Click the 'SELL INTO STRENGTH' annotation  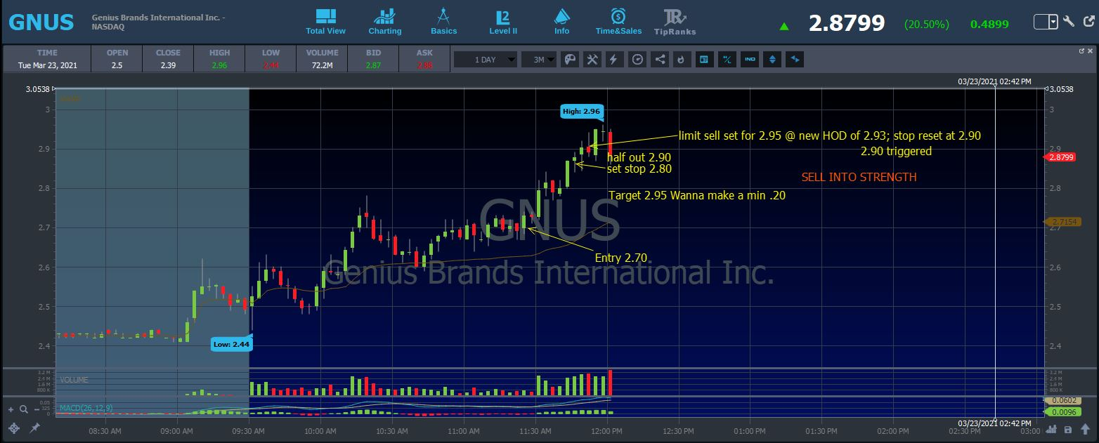pyautogui.click(x=859, y=177)
